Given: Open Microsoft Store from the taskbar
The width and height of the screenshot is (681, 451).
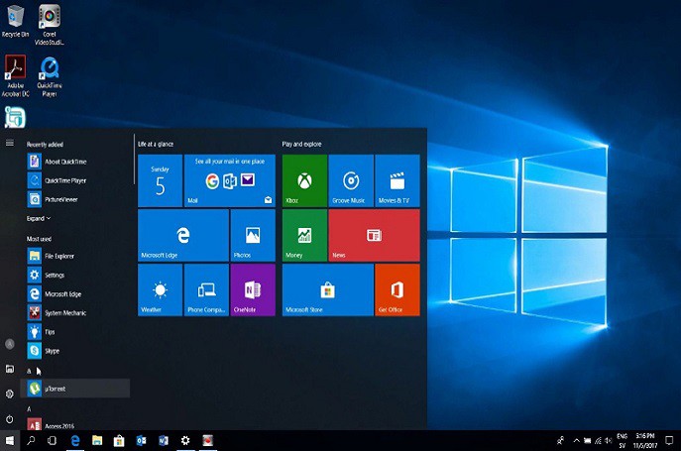Looking at the screenshot, I should (119, 440).
